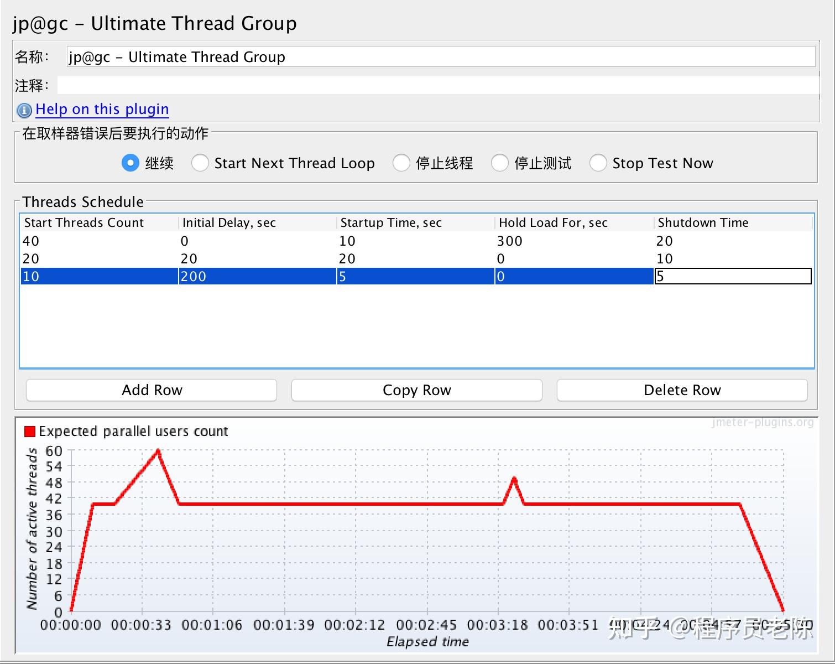Click the Start Threads Count column header

(84, 222)
